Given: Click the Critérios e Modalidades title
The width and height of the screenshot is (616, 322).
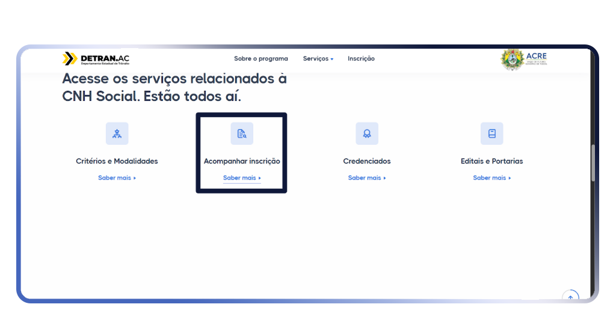Looking at the screenshot, I should click(117, 161).
